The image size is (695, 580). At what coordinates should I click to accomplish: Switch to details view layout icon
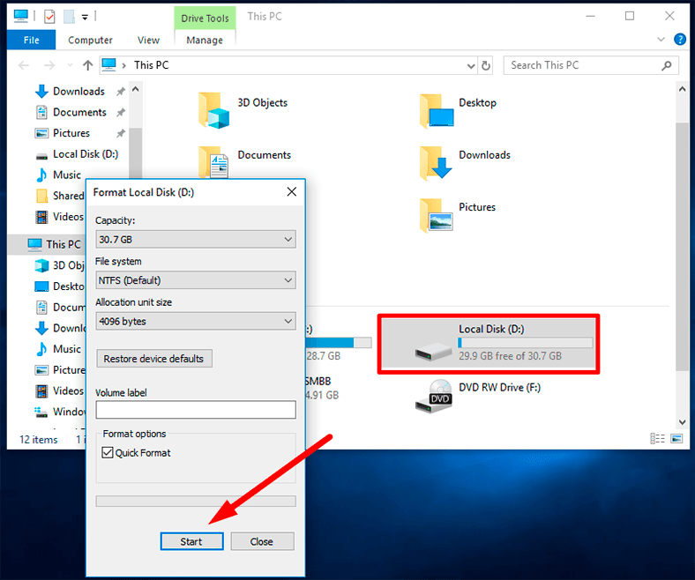(x=657, y=439)
